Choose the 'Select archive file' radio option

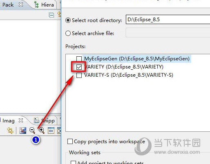[68, 33]
